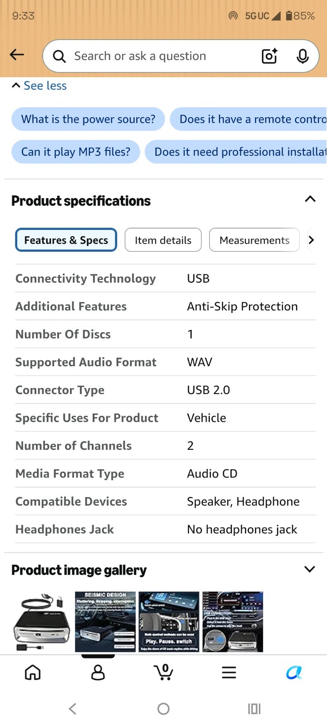The image size is (327, 727).
Task: Switch to the Item details tab
Action: [163, 240]
